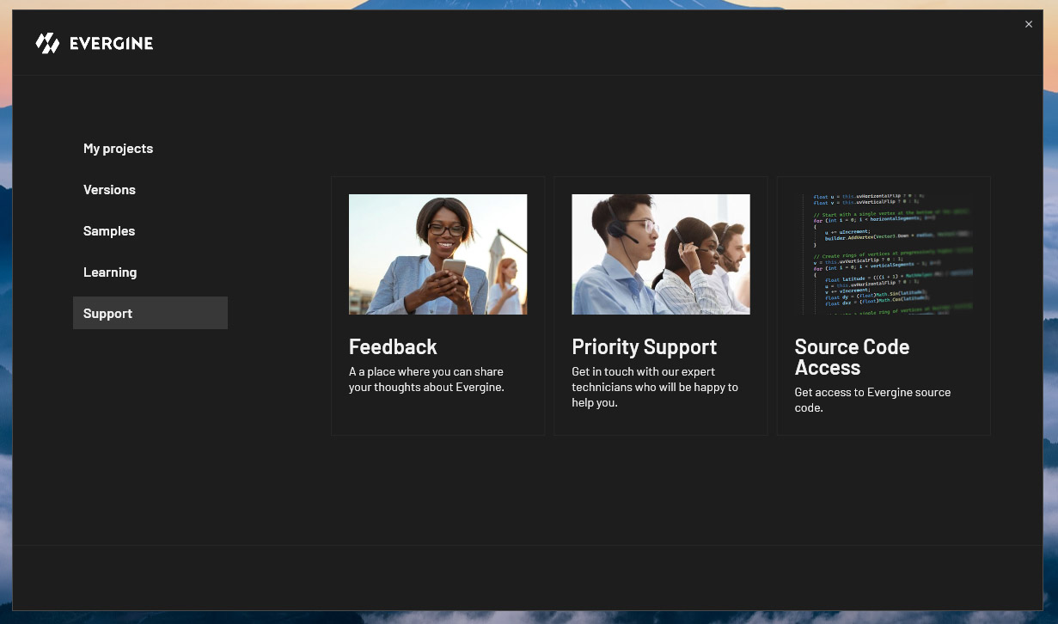The image size is (1058, 624).
Task: Click the 'Get access to Evergine source code' text
Action: pos(871,400)
